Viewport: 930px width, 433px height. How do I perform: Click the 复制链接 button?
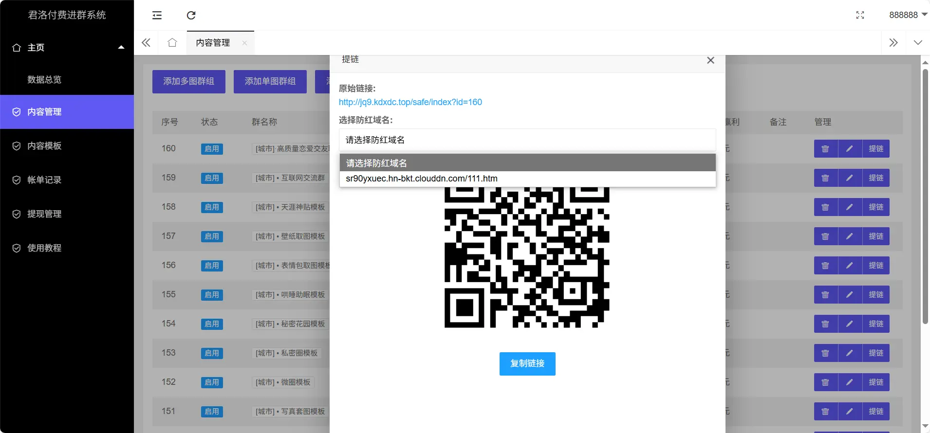click(x=527, y=364)
